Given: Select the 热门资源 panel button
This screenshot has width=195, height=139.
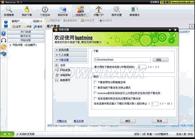Looking at the screenshot, I should pos(26,32).
